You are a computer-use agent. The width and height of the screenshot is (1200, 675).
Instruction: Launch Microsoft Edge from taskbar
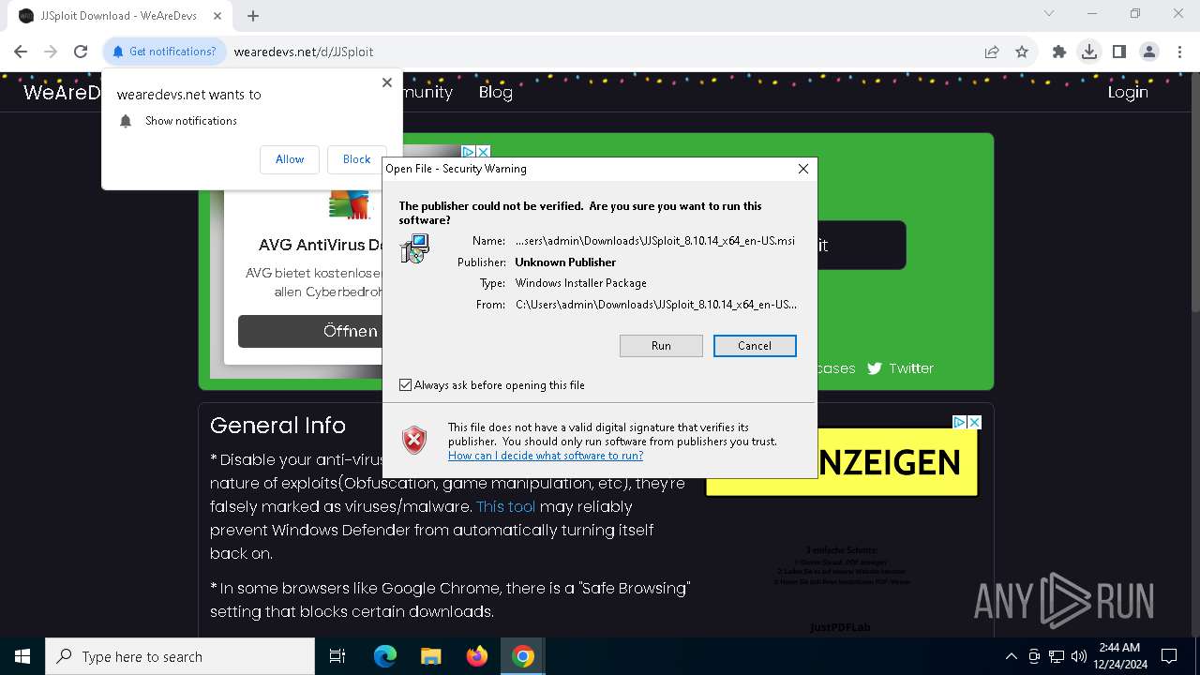click(385, 656)
